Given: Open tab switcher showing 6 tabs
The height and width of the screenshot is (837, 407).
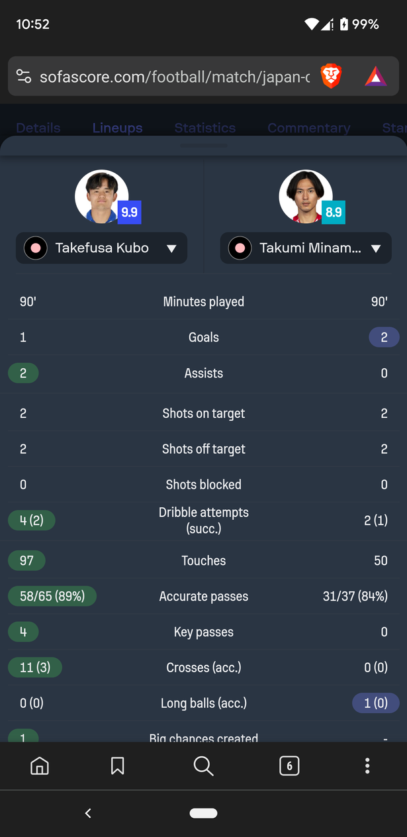Looking at the screenshot, I should coord(289,766).
